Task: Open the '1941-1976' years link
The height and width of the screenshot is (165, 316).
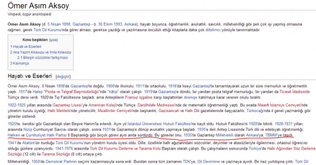Action: point(64,149)
